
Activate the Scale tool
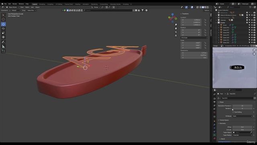point(3,33)
